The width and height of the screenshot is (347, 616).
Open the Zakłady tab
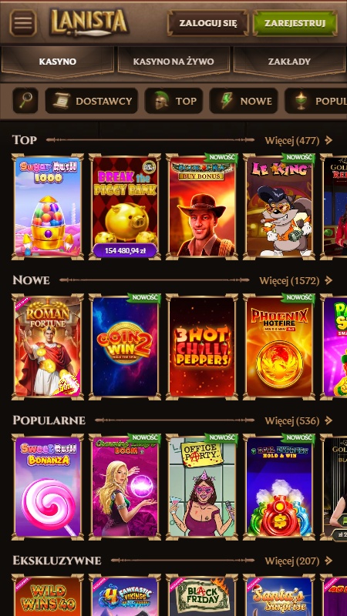290,62
